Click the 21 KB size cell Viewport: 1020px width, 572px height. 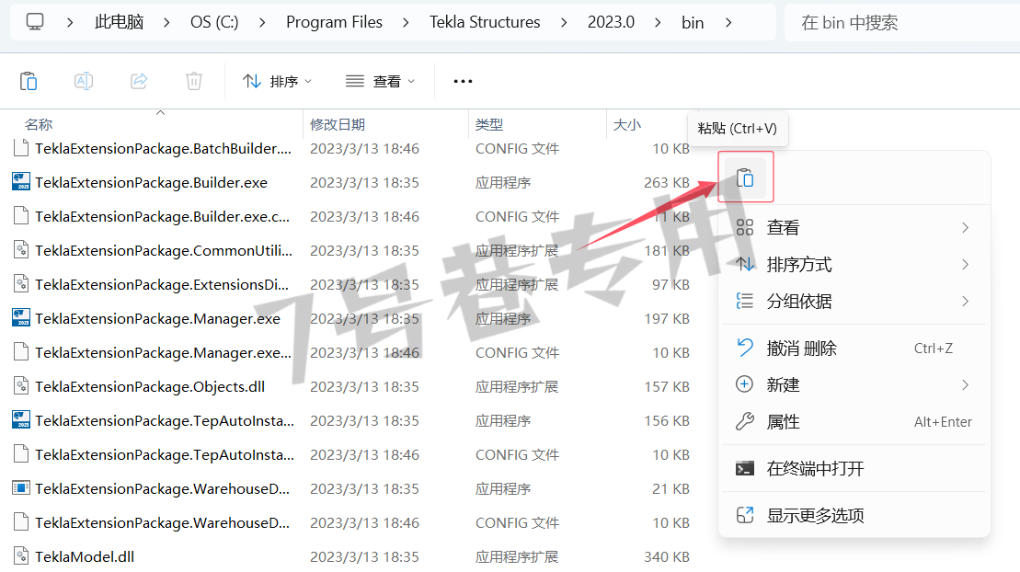click(670, 488)
